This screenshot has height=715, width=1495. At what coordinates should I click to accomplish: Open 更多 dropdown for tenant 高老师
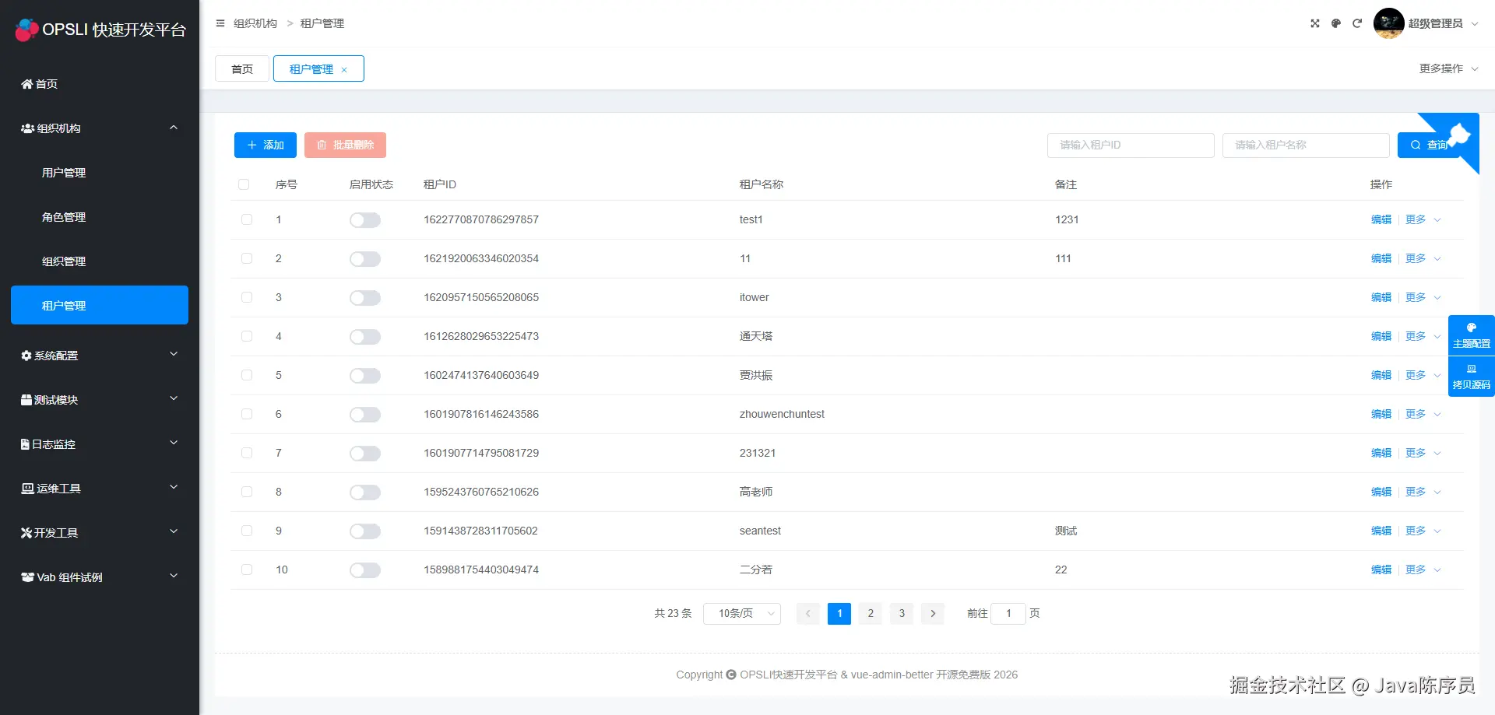click(1423, 492)
